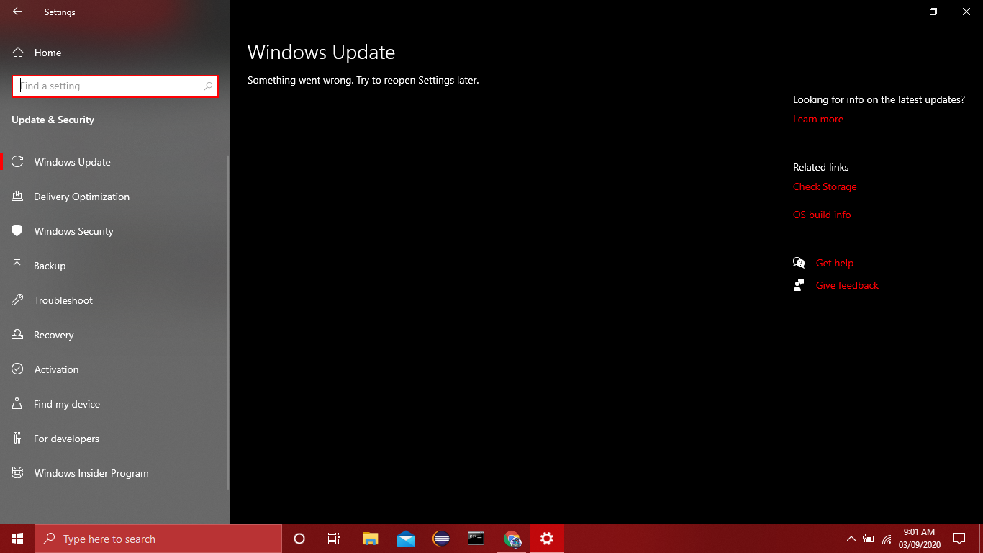Click the Give feedback person icon
The image size is (983, 553).
tap(799, 285)
